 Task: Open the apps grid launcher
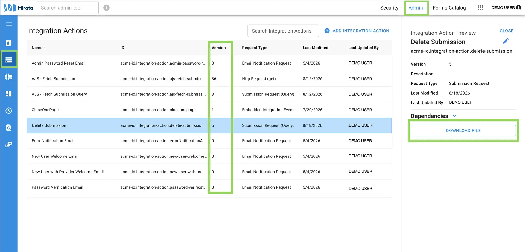coord(480,8)
